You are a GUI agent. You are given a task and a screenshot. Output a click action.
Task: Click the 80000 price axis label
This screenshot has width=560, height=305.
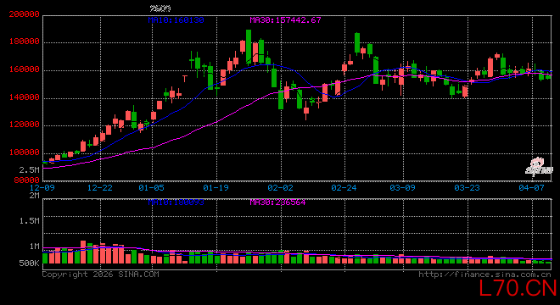pyautogui.click(x=27, y=180)
